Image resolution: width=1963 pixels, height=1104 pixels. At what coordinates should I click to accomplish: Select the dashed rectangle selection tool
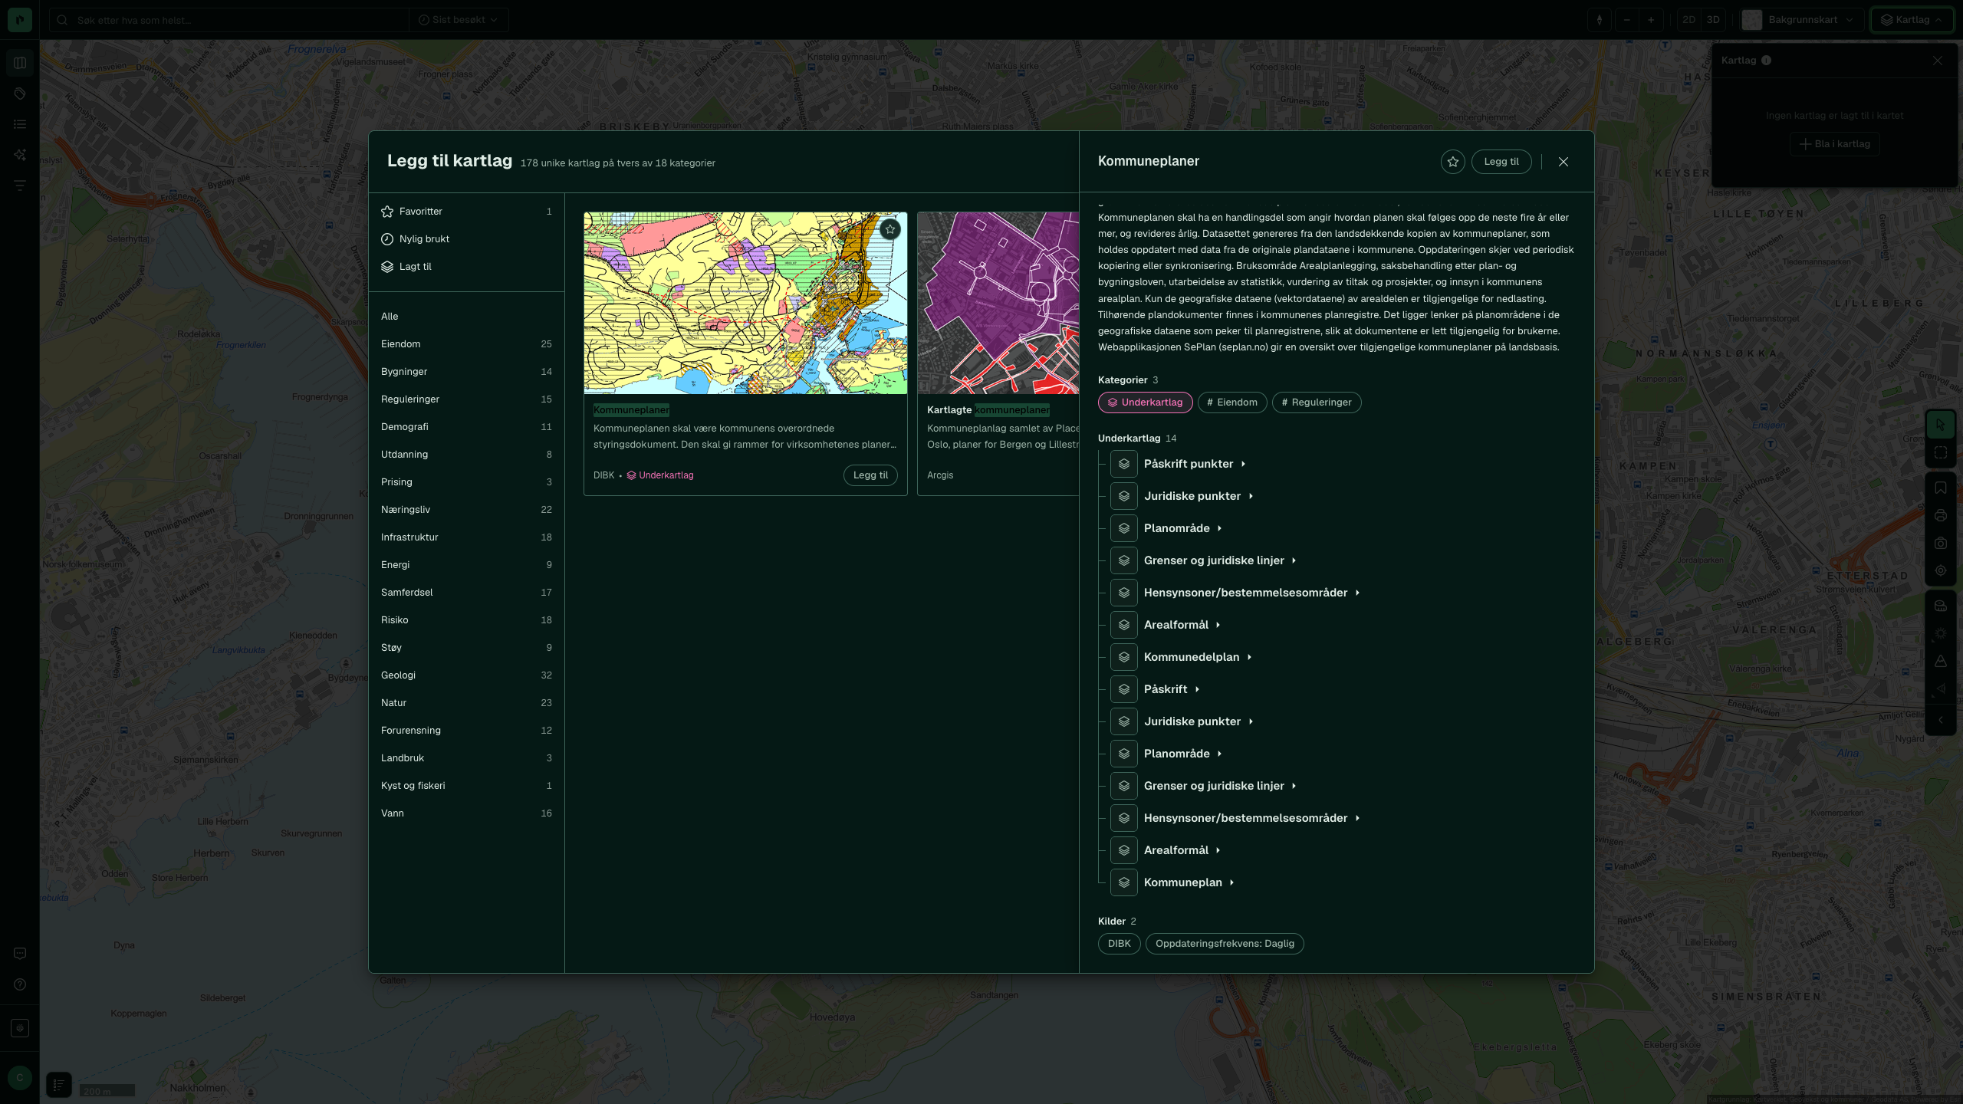(1941, 452)
